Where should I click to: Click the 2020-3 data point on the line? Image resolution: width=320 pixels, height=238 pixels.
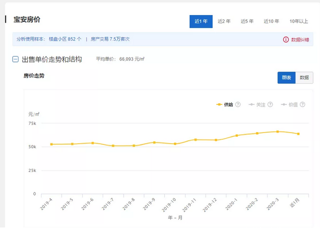(x=277, y=131)
